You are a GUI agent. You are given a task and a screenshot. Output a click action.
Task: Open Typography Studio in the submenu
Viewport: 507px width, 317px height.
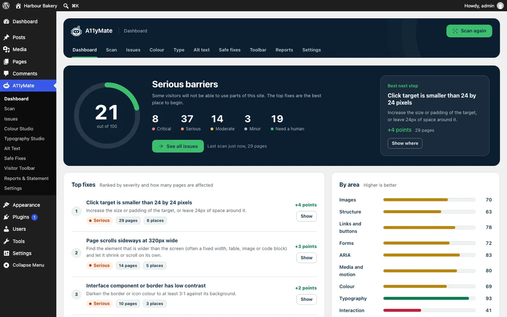[24, 138]
